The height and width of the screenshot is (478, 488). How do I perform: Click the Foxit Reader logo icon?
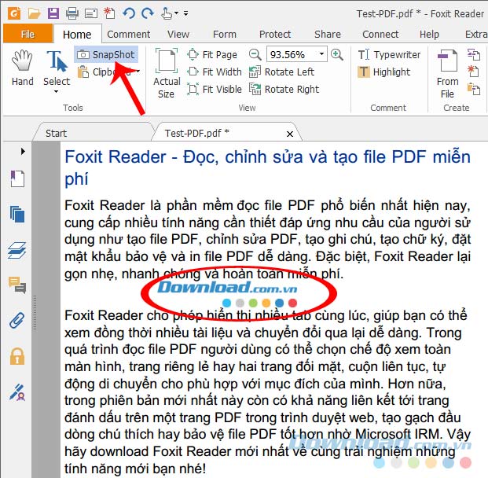pyautogui.click(x=14, y=13)
